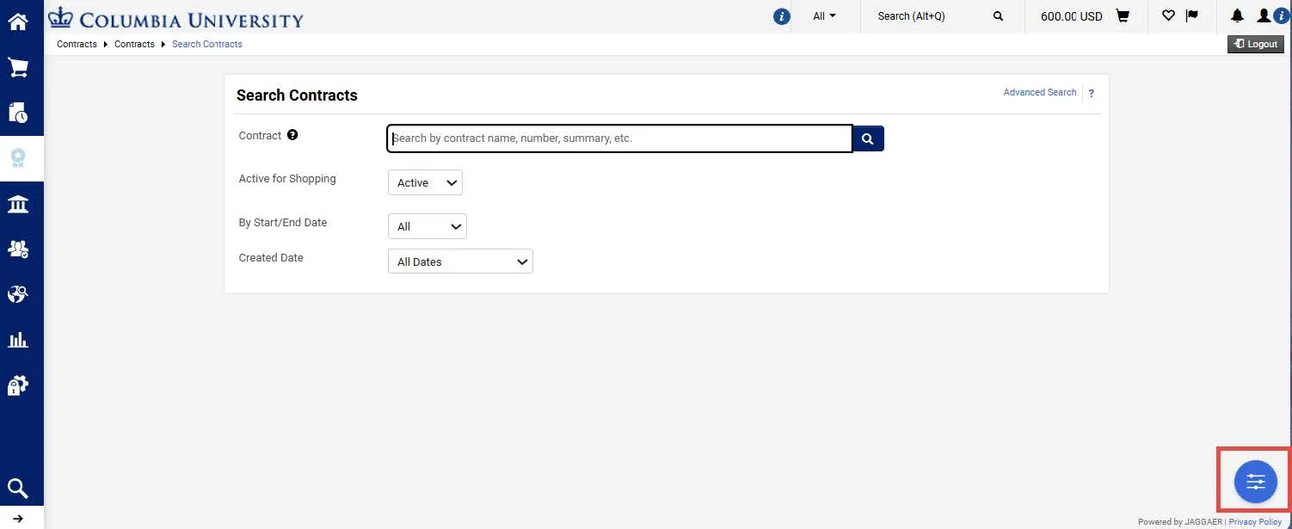Open the Suppliers people sidebar icon
The image size is (1292, 529).
click(x=18, y=249)
